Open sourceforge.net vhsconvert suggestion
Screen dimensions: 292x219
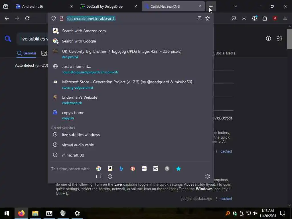[x=131, y=69]
